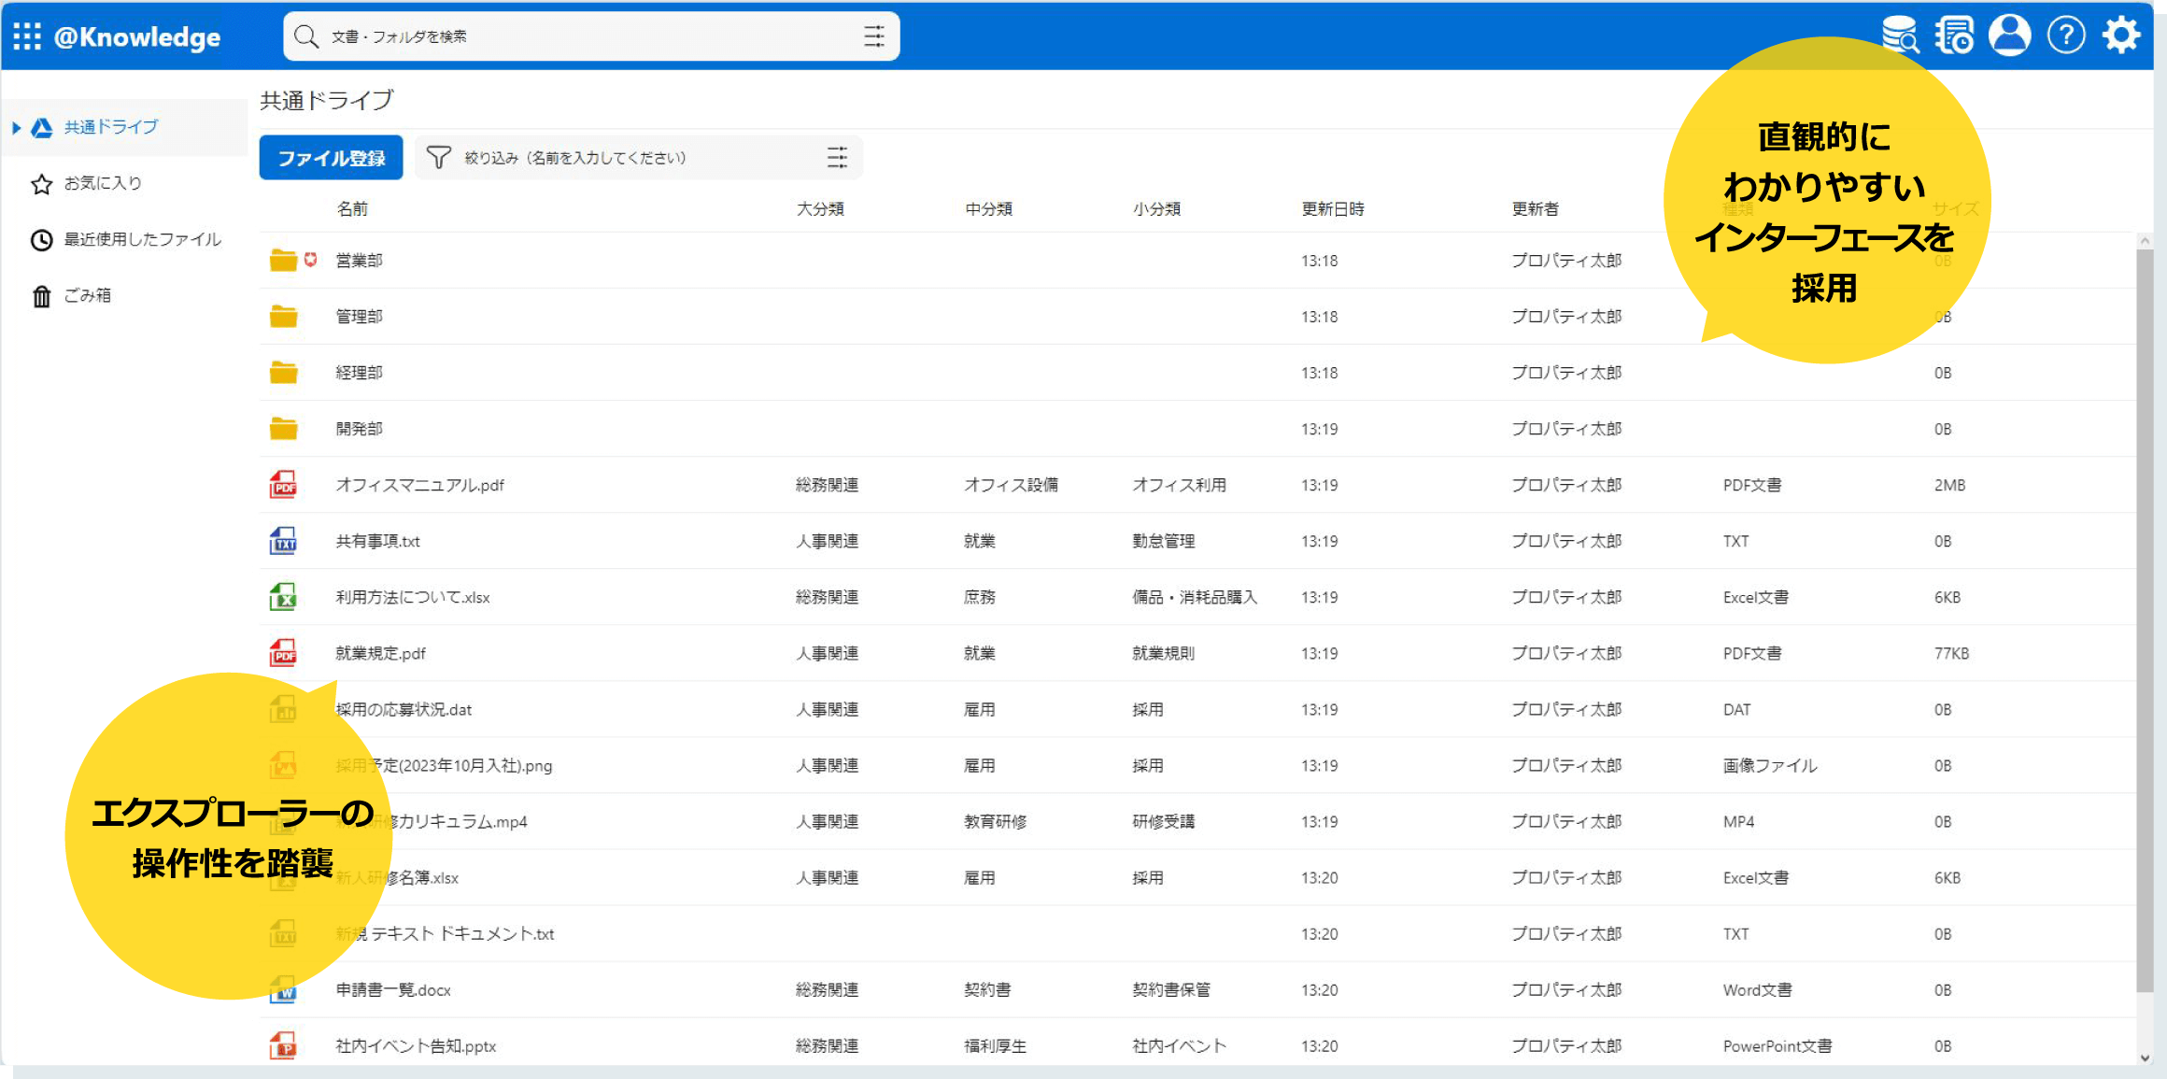Open filter options next to 絞り込み field

click(837, 158)
